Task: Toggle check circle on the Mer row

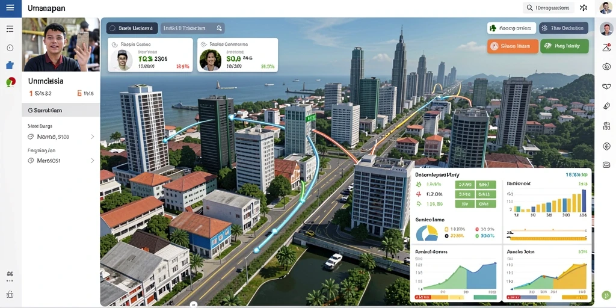Action: pyautogui.click(x=31, y=160)
